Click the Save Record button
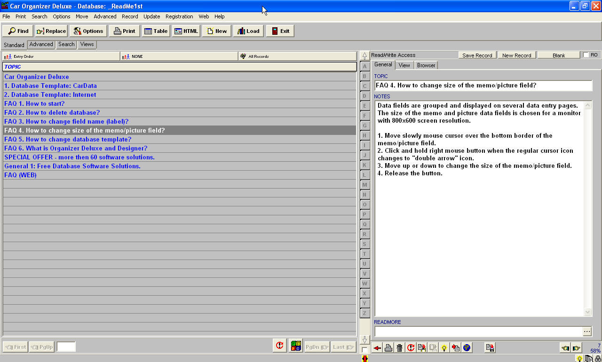 [x=477, y=55]
